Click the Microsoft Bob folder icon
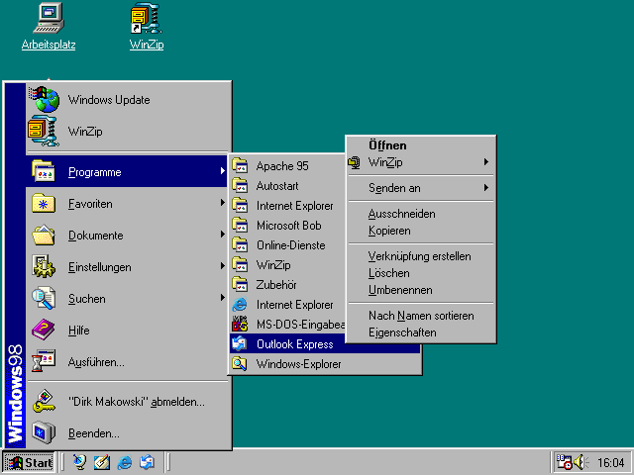This screenshot has height=475, width=634. tap(240, 225)
